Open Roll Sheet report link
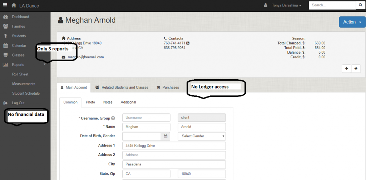 20,74
